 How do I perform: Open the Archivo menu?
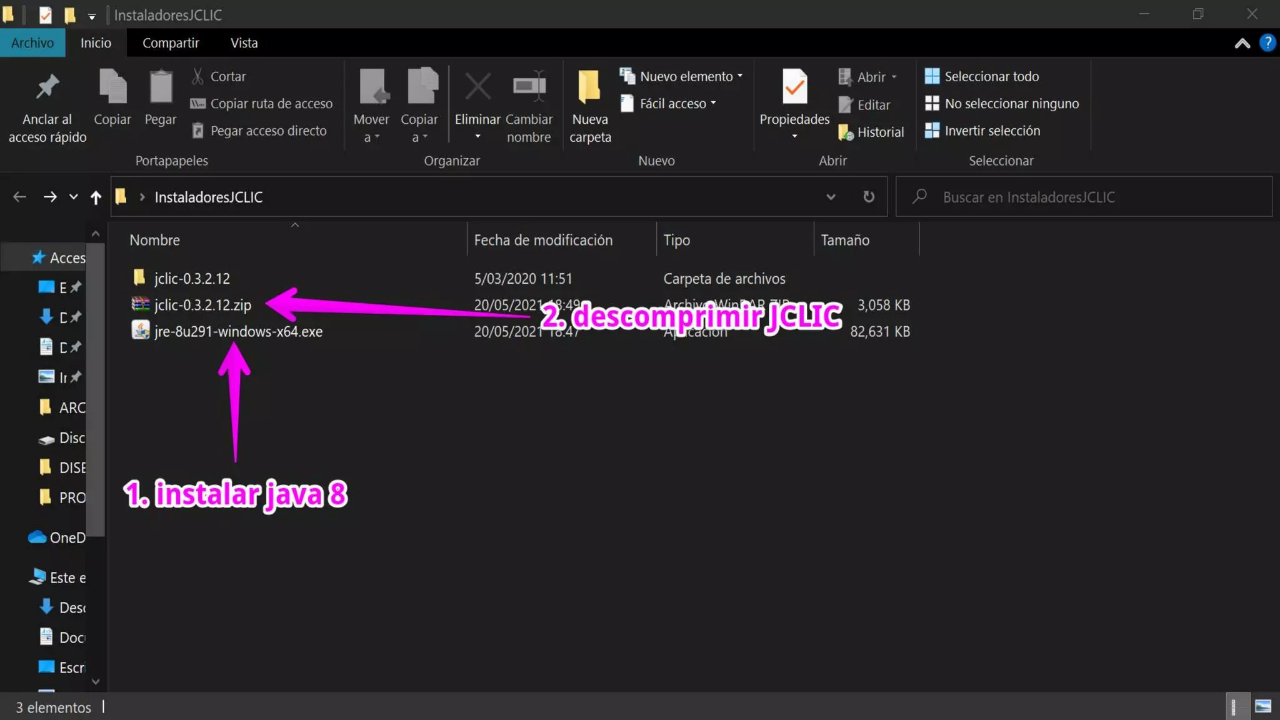(32, 43)
